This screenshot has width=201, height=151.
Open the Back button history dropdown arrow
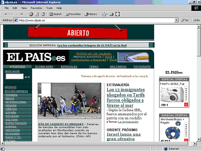(x=17, y=14)
